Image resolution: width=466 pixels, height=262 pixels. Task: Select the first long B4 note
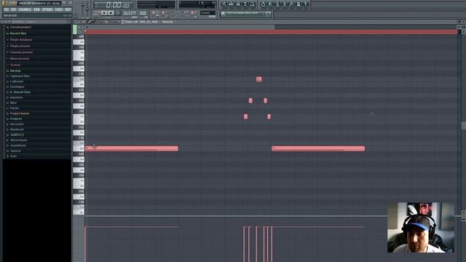[x=132, y=148]
